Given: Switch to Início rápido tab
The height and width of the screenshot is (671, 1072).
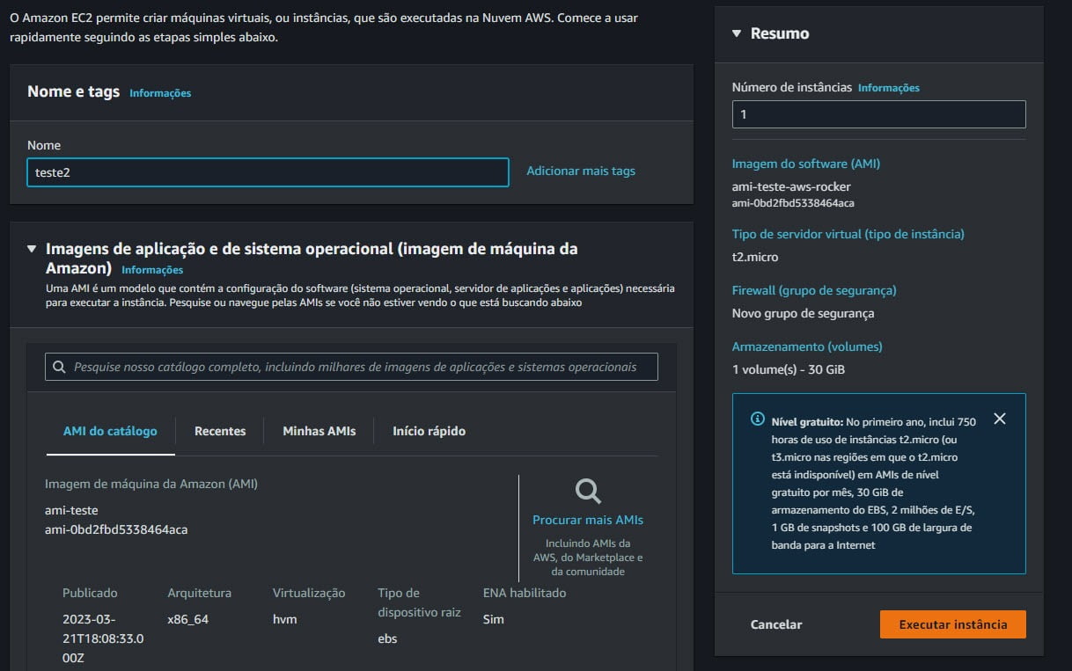Looking at the screenshot, I should click(x=430, y=431).
